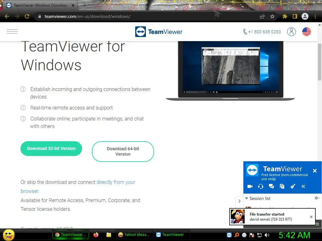Open the file explorer folder taskbar icon
The image size is (322, 241).
108,235
